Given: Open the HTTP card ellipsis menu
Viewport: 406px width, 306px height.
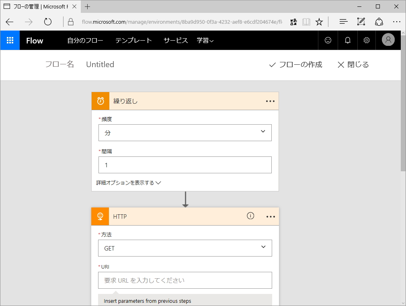Looking at the screenshot, I should (270, 216).
